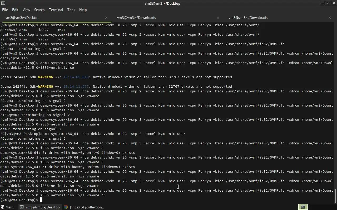Click the second Gdk-WARNING message at 10:14:11.677
Viewport: 337px width, 210px height.
tap(116, 86)
